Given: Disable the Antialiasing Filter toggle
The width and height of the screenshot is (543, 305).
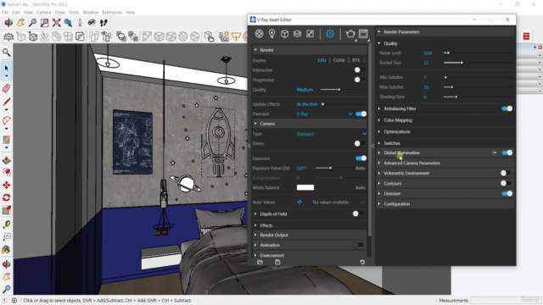Looking at the screenshot, I should click(507, 108).
